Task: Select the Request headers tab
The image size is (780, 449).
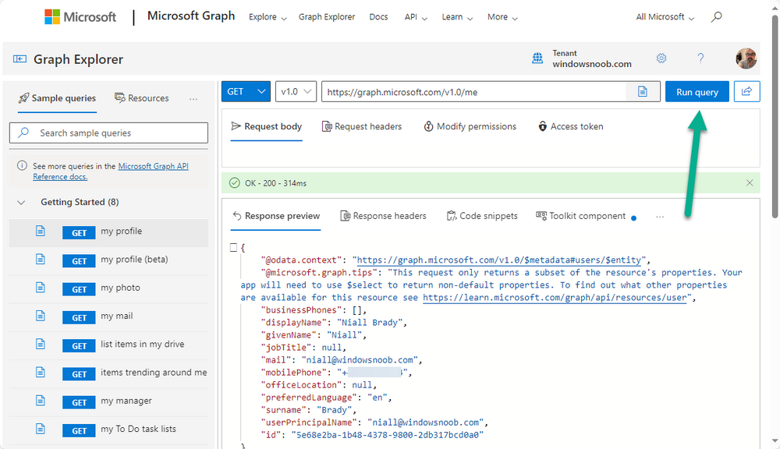Action: pos(362,127)
